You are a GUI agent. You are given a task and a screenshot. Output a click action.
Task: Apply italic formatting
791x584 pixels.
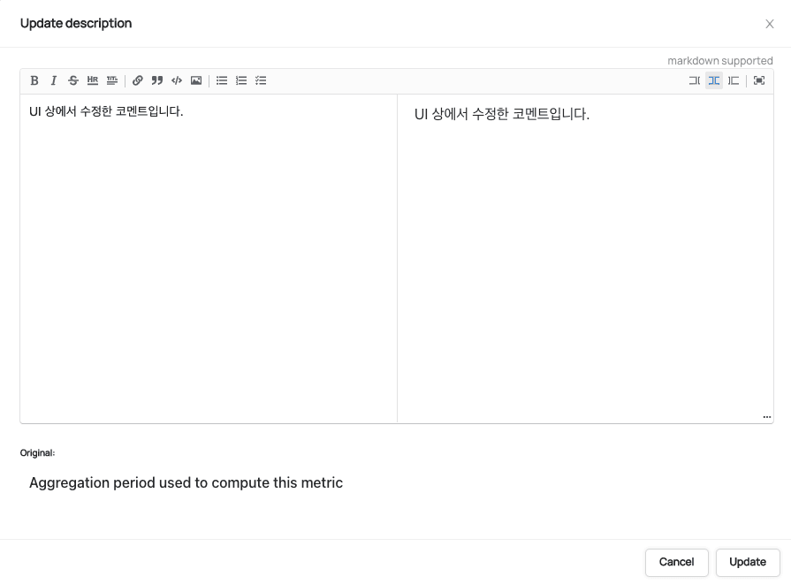coord(54,80)
